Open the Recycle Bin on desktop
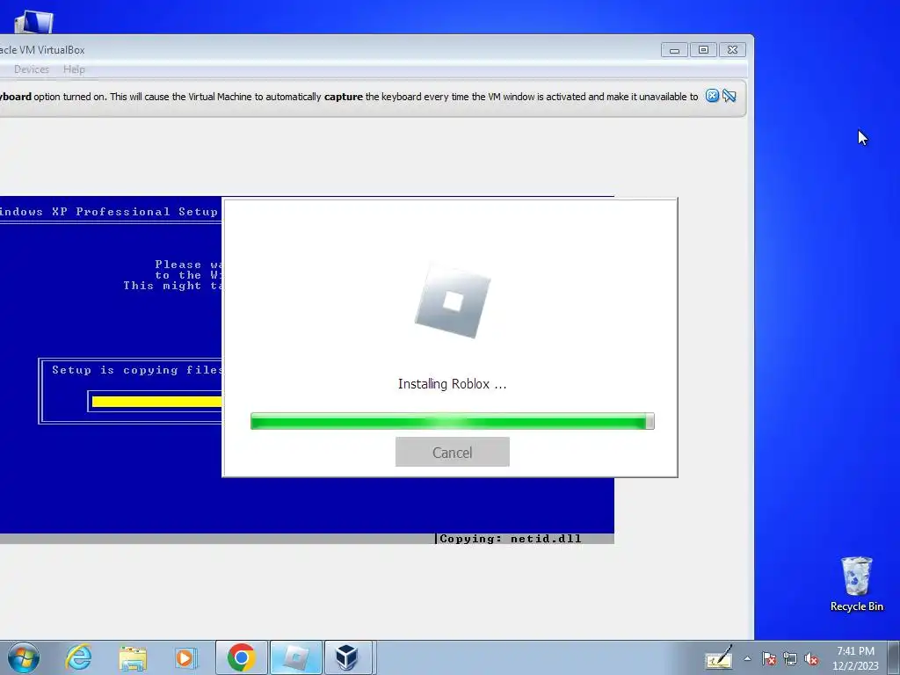The image size is (900, 675). [x=856, y=584]
